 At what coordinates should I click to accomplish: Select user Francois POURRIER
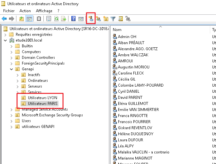(x=134, y=122)
